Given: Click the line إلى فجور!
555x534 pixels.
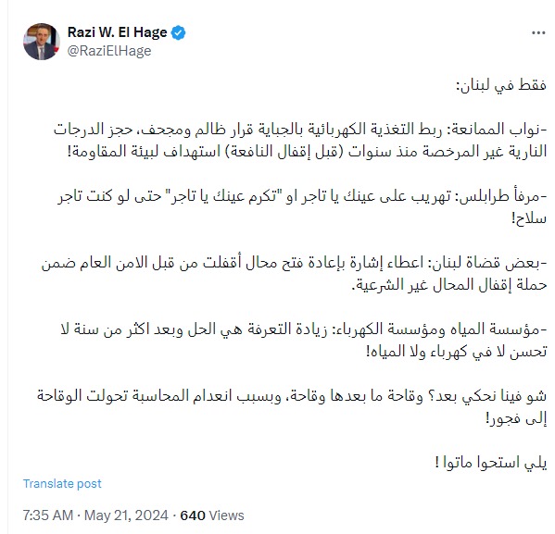Looking at the screenshot, I should 516,418.
